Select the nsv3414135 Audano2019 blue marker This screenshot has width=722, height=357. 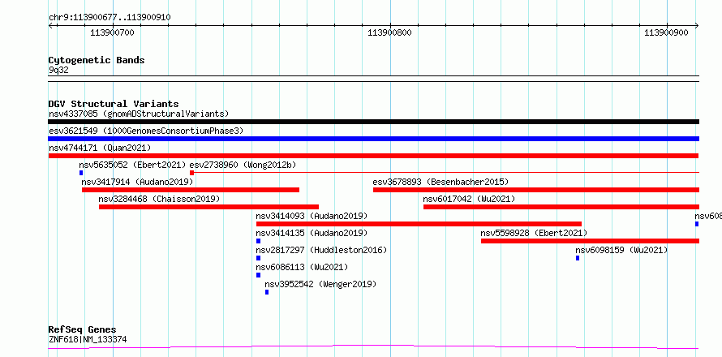[258, 241]
